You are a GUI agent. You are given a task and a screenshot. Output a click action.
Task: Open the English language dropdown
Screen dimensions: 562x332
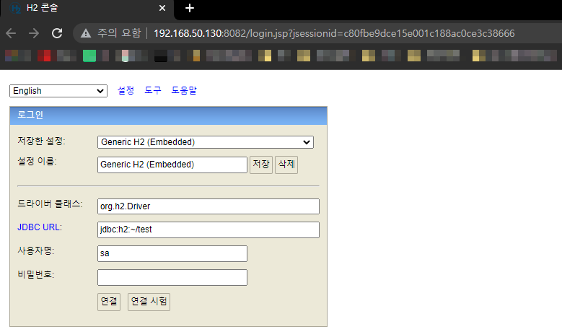click(x=58, y=91)
